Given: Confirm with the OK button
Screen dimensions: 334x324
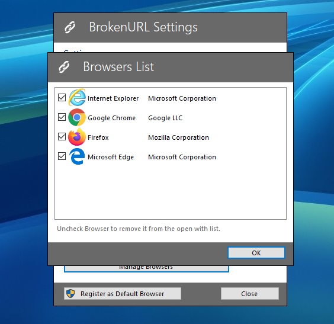Looking at the screenshot, I should pos(256,253).
